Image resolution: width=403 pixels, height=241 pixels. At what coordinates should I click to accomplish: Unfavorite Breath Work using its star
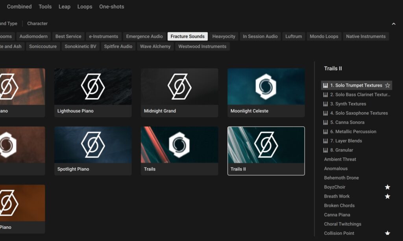coord(387,196)
